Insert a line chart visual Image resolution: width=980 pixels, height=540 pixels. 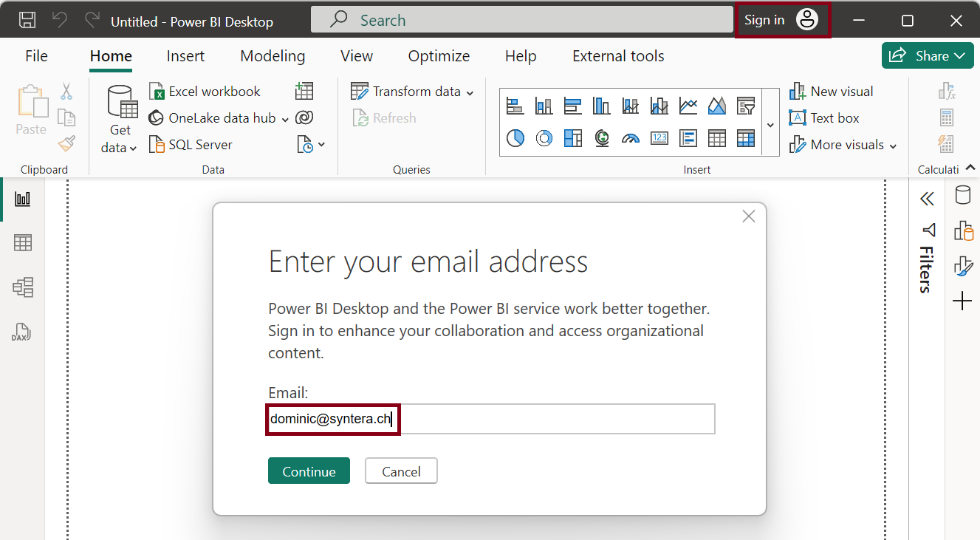[x=688, y=106]
